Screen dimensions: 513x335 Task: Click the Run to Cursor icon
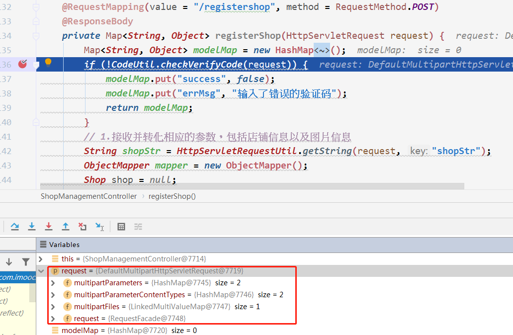pos(99,226)
